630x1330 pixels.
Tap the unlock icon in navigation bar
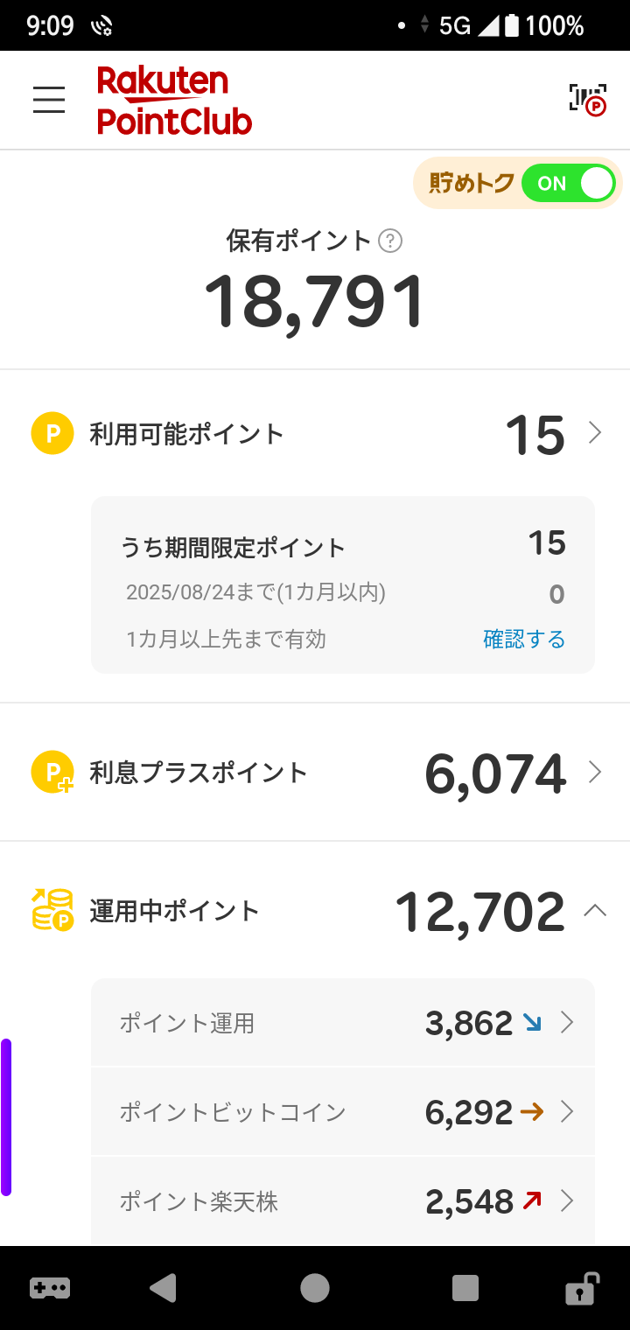[x=581, y=1288]
